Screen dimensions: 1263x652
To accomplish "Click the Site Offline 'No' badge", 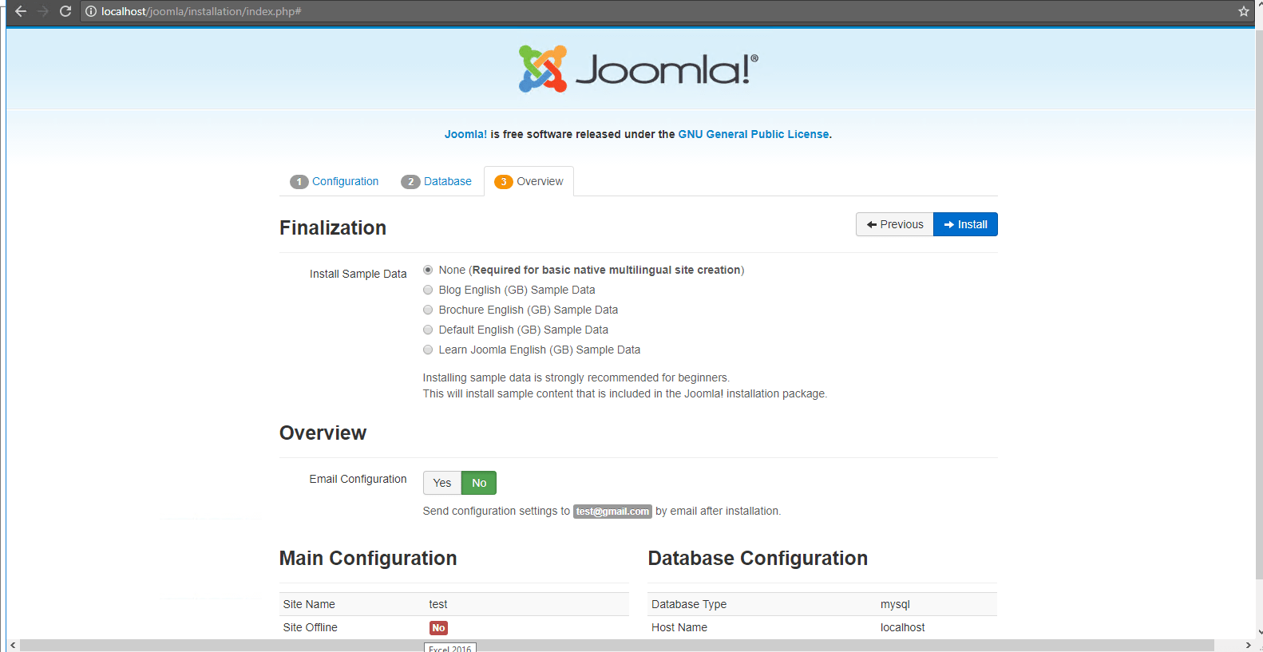I will pos(438,628).
